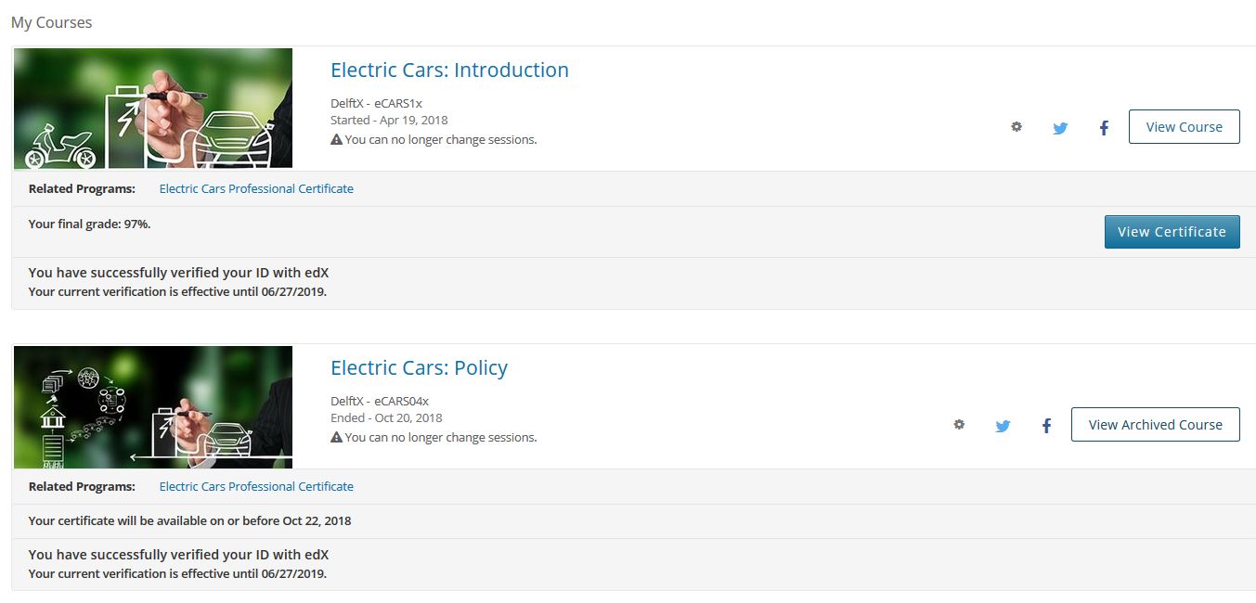Open Professional Certificate link under Policy course

[x=256, y=486]
